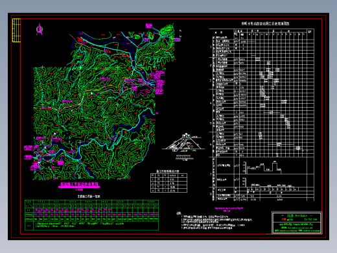Click the schedule chart title above the grid

[x=265, y=23]
